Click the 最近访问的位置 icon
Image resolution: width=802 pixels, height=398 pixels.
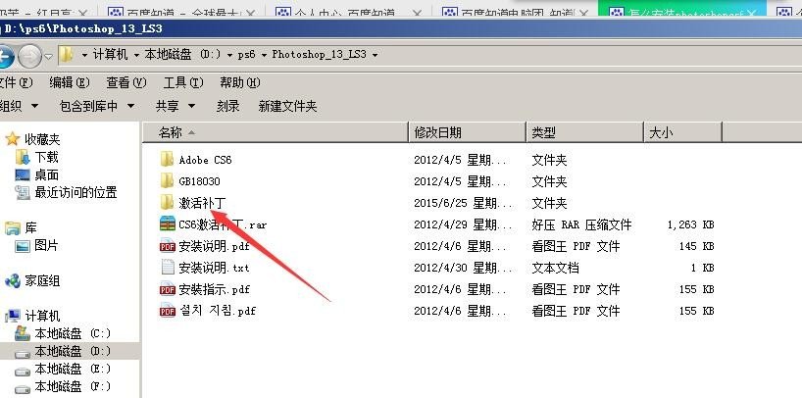23,192
